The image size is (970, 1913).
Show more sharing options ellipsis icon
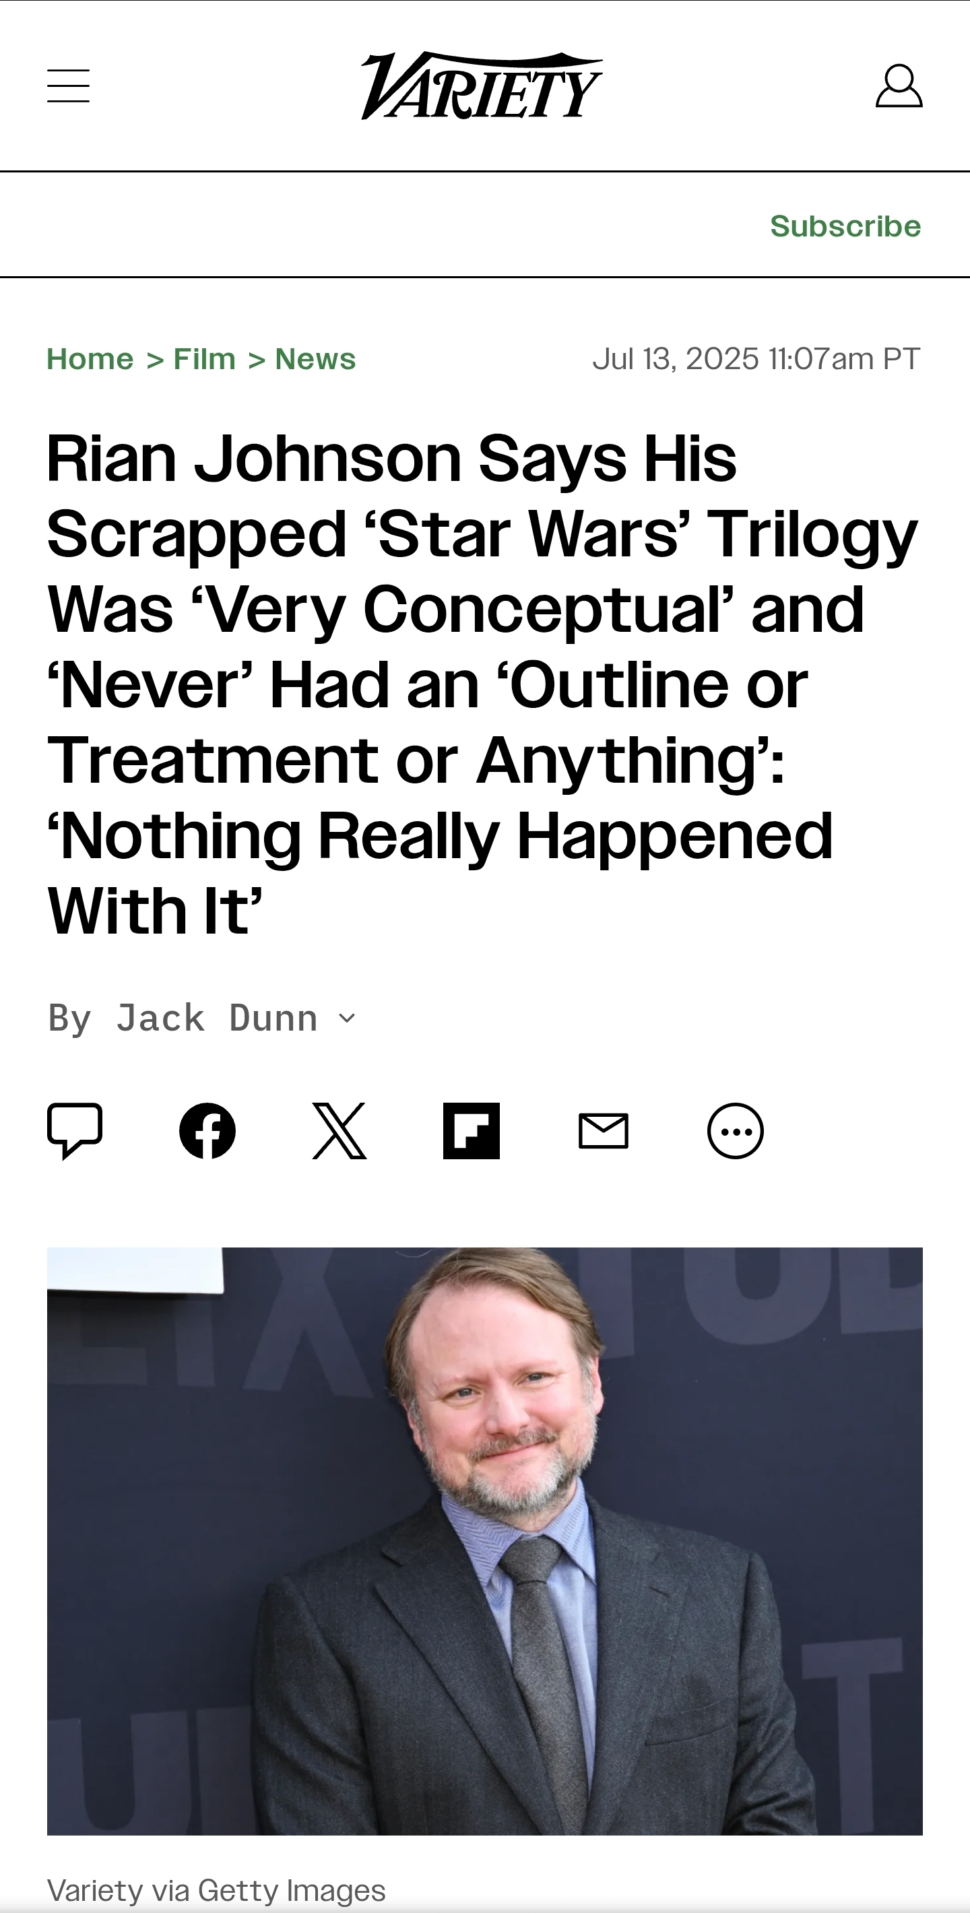pos(736,1130)
